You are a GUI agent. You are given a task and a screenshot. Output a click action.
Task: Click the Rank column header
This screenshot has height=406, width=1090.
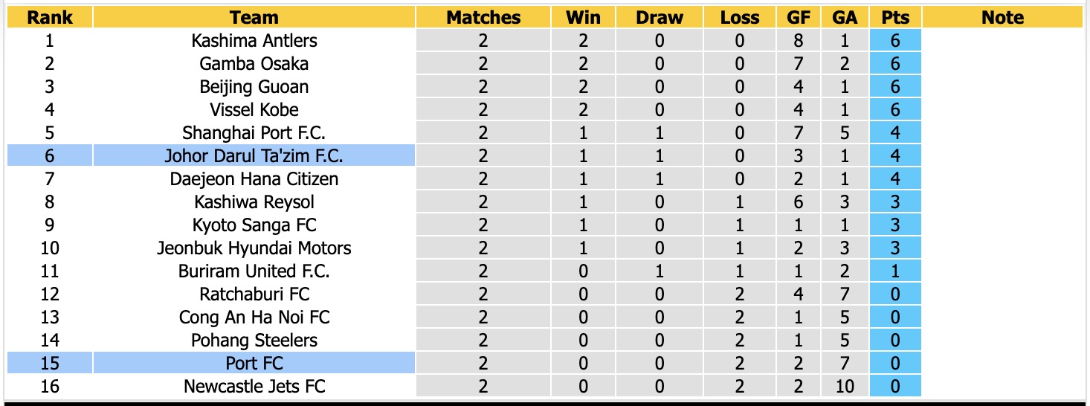point(49,17)
